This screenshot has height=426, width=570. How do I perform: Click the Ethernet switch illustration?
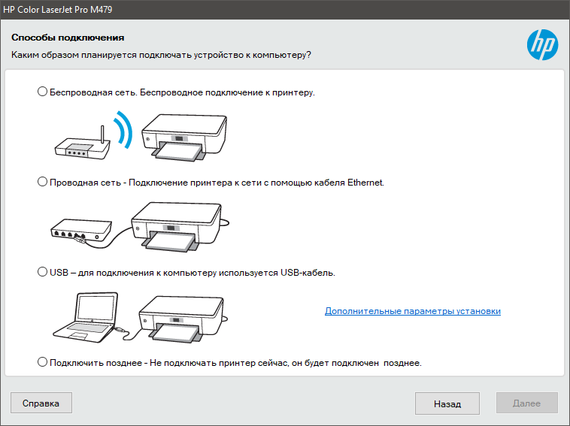[x=80, y=231]
